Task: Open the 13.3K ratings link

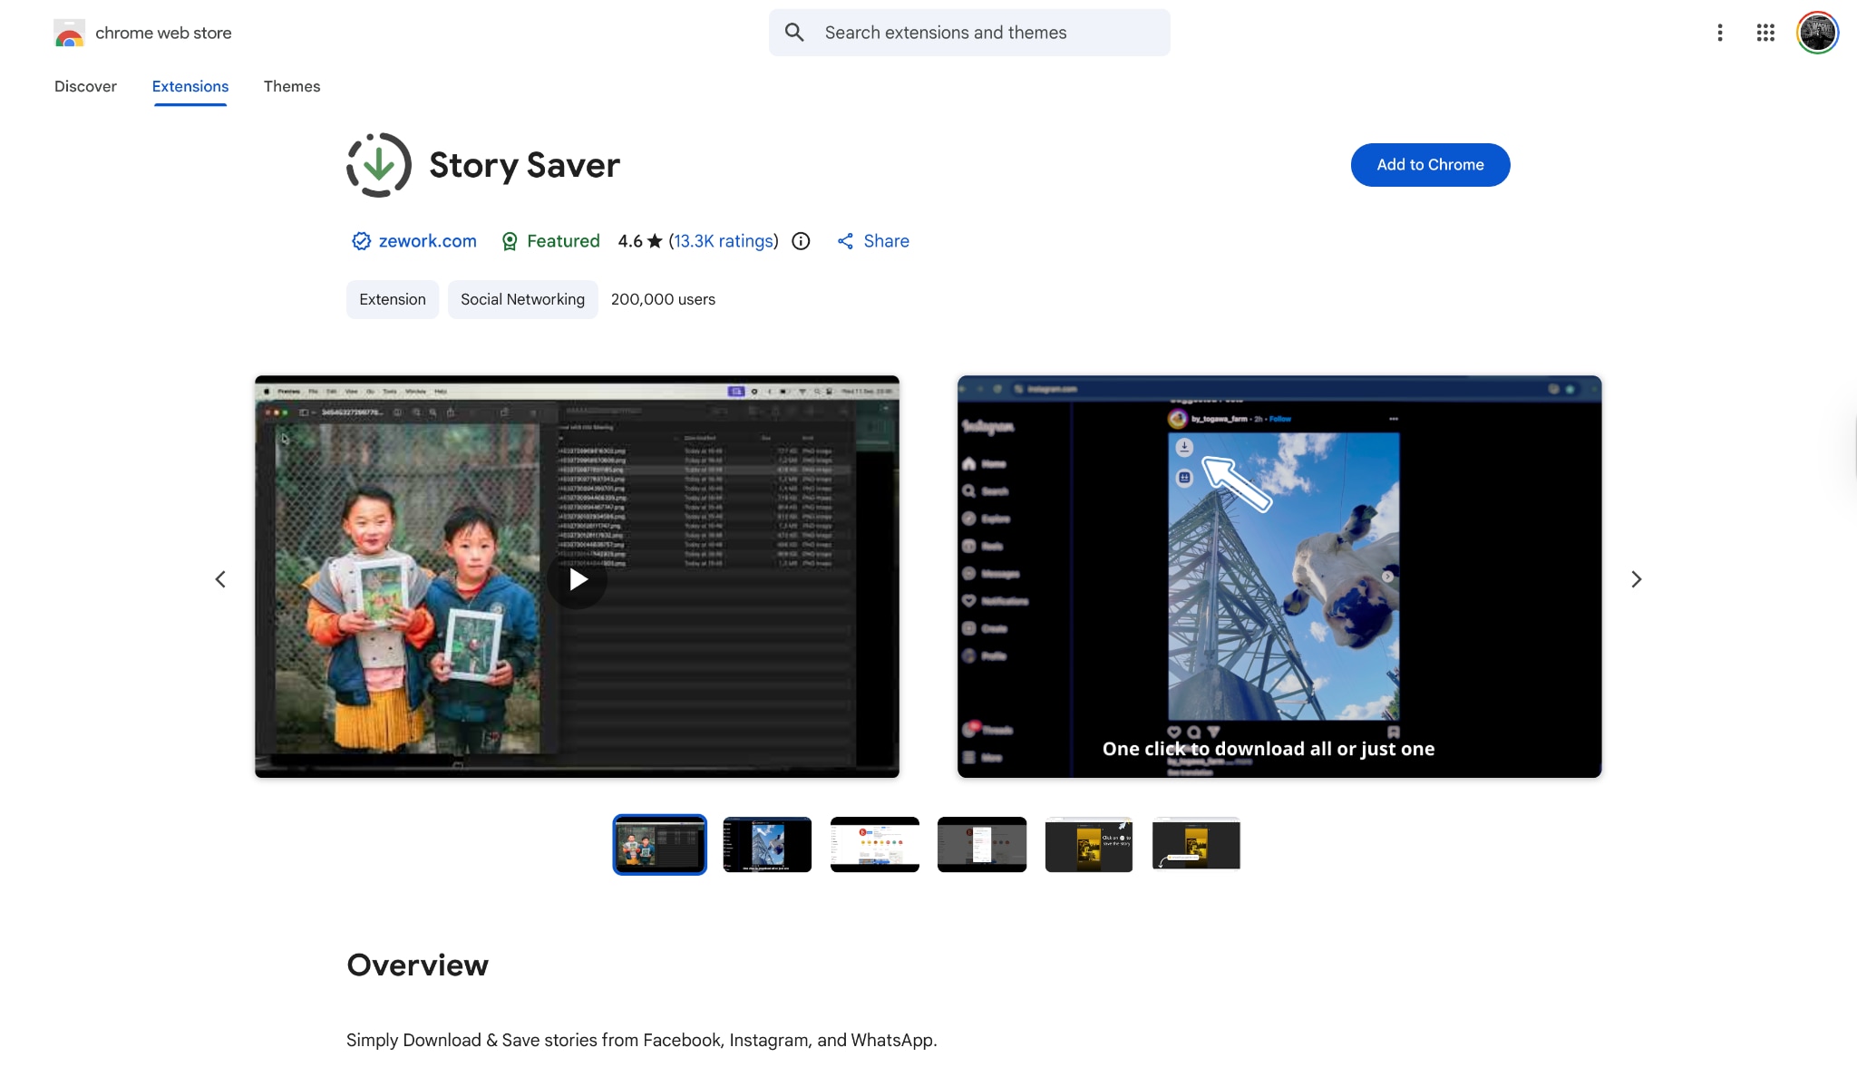Action: (723, 241)
